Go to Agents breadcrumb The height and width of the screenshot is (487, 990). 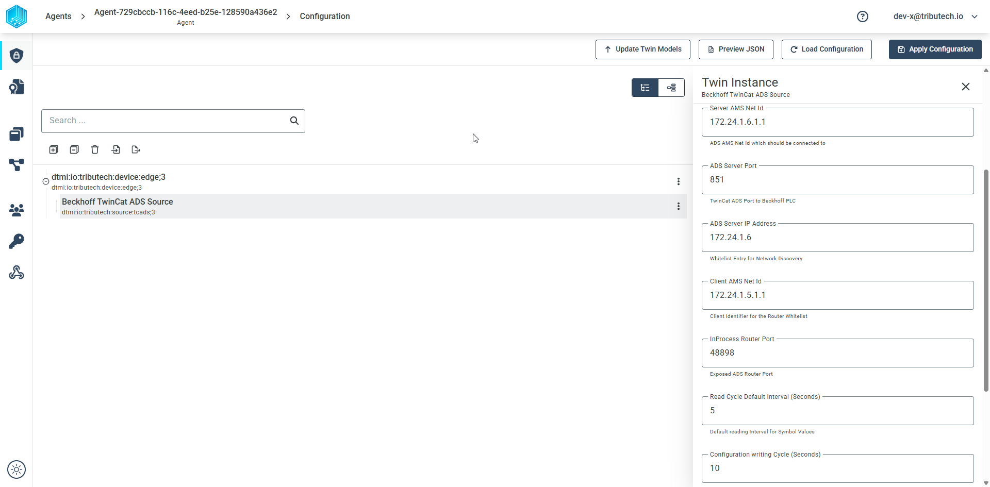point(58,16)
